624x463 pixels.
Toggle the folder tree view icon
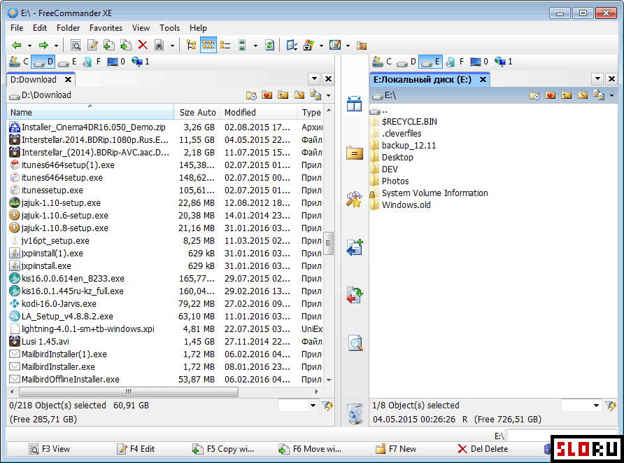[192, 46]
